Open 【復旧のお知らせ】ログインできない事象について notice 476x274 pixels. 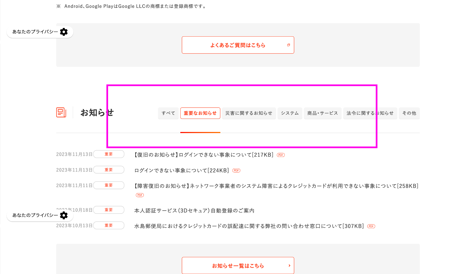click(x=204, y=155)
